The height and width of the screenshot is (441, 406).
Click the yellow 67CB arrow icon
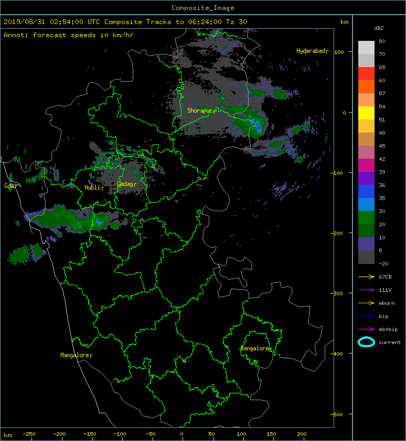(x=366, y=277)
